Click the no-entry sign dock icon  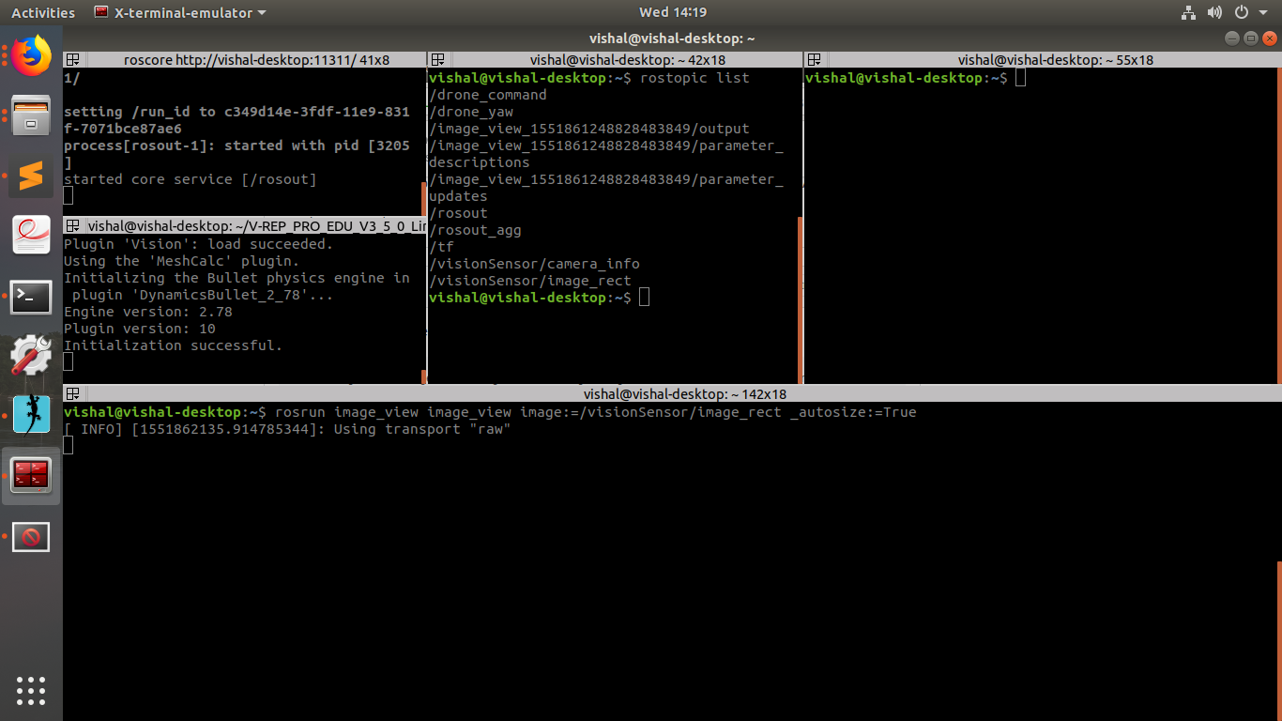pos(31,536)
